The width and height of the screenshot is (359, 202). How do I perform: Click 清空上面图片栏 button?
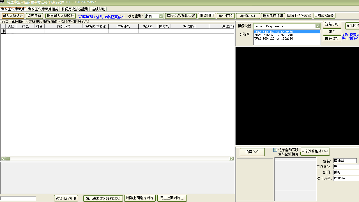coord(172,198)
